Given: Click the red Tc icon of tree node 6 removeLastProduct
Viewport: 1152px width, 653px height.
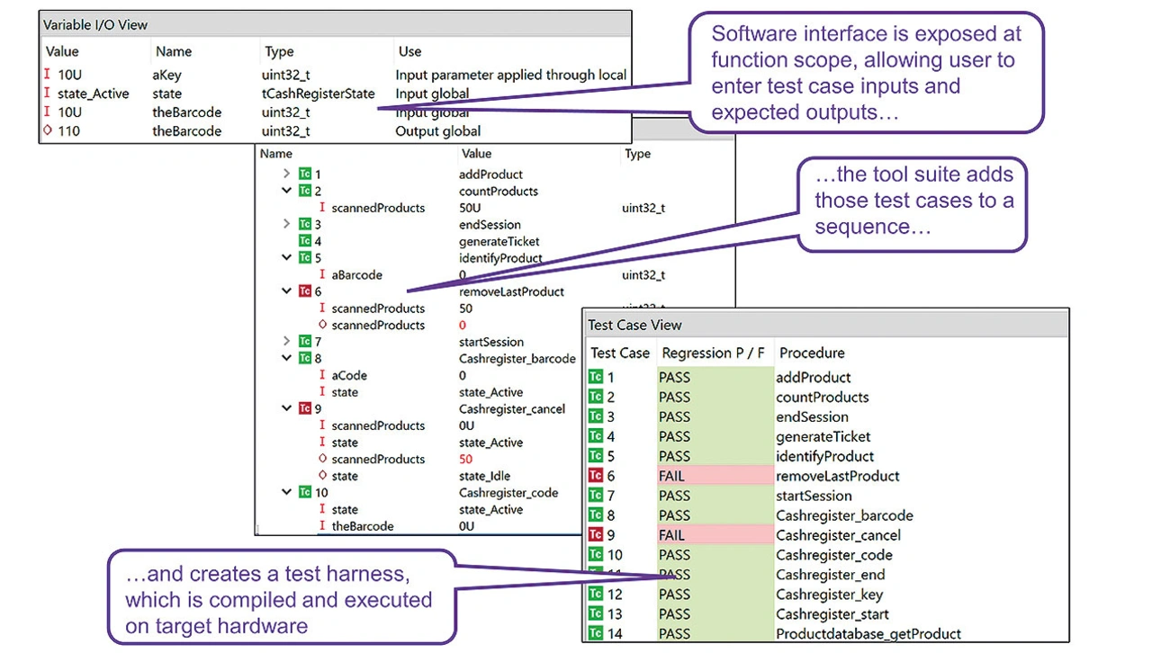Looking at the screenshot, I should tap(305, 291).
